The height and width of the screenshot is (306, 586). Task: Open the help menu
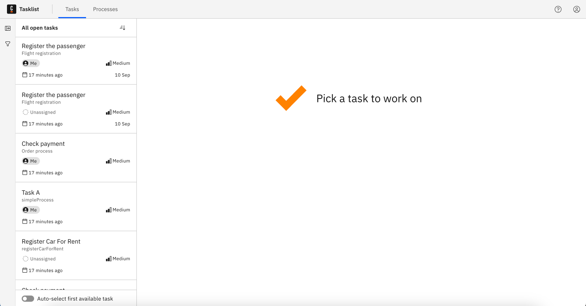[558, 9]
